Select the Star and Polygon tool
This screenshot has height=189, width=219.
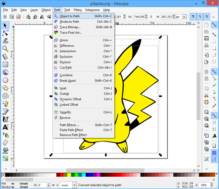point(5,88)
